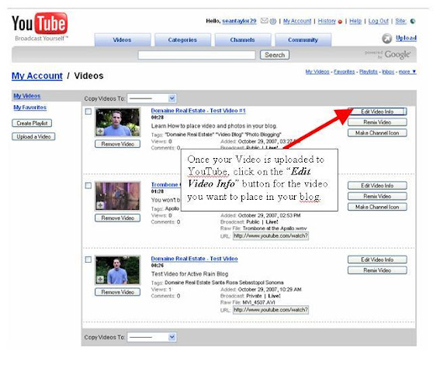Open the Playlists link
Image resolution: width=447 pixels, height=368 pixels.
click(x=369, y=72)
